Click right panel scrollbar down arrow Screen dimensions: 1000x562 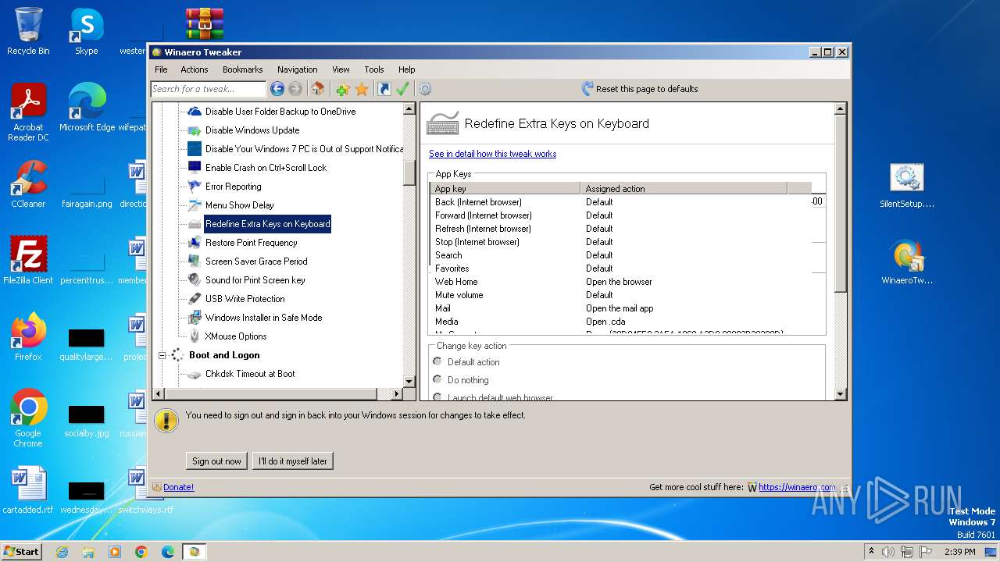coord(841,394)
